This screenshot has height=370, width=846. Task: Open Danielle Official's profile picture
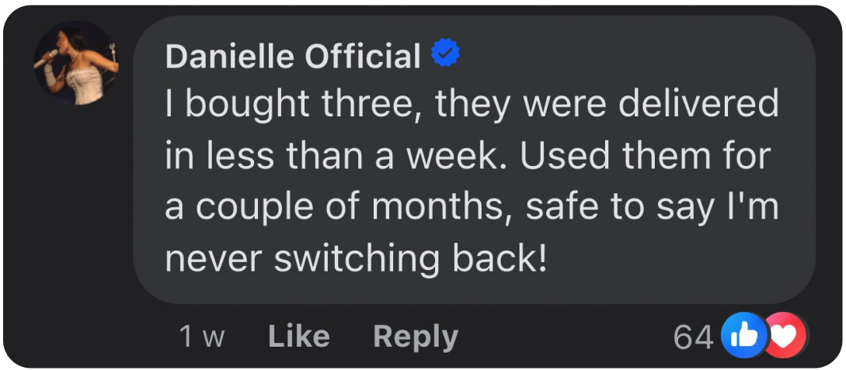click(76, 64)
